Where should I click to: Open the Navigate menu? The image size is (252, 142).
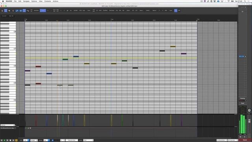pyautogui.click(x=26, y=1)
